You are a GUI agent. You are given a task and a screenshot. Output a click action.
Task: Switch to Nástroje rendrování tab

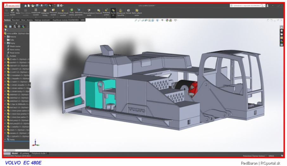pyautogui.click(x=42, y=20)
